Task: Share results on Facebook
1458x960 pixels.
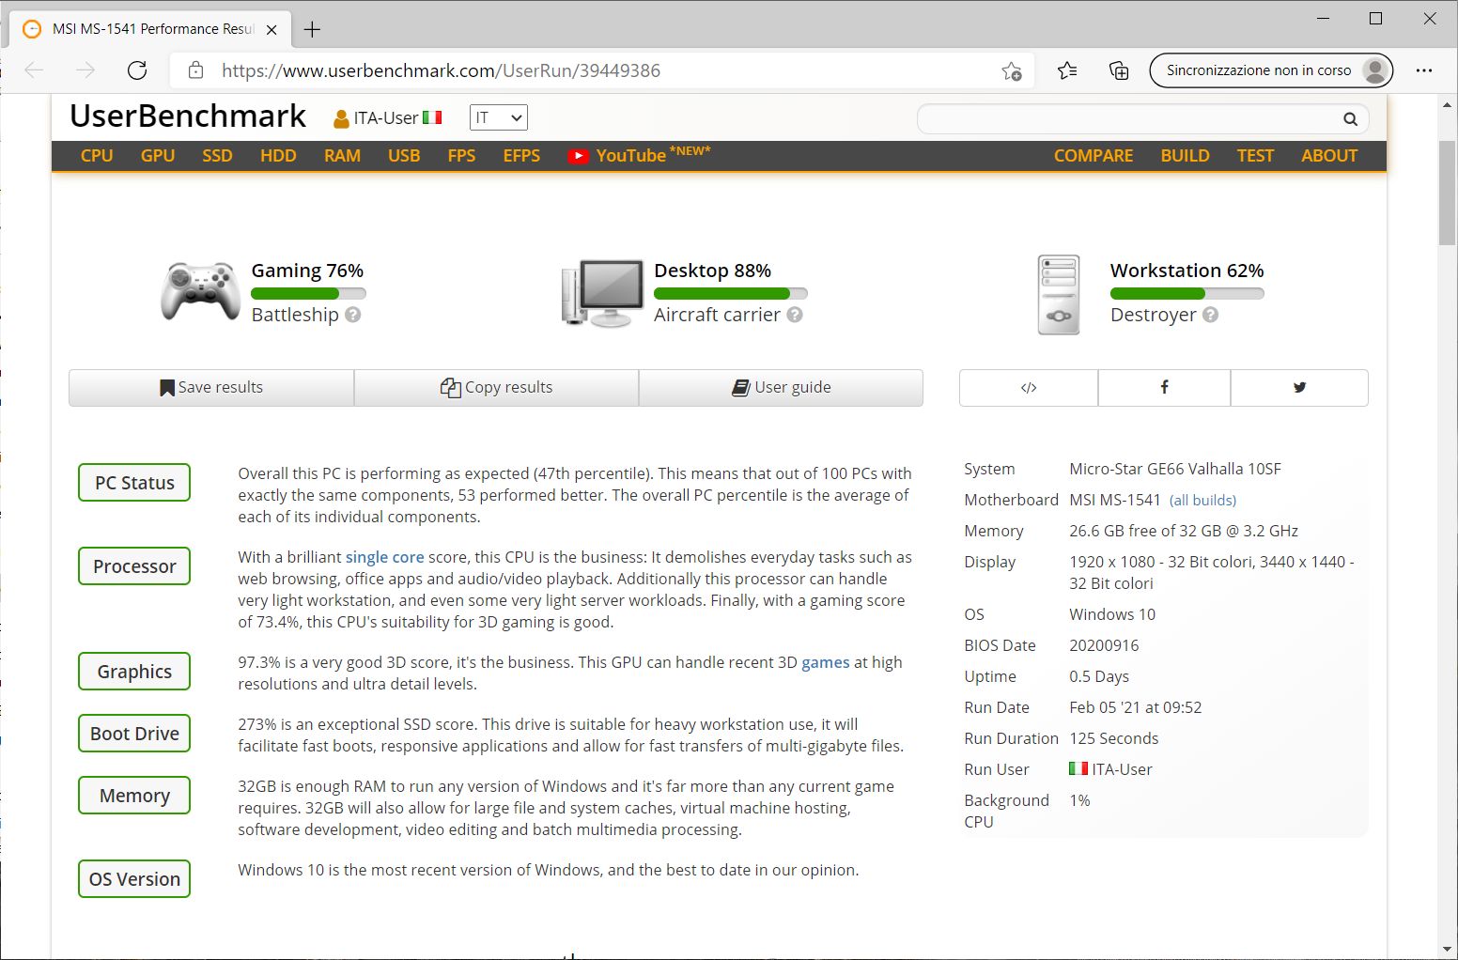Action: [x=1164, y=388]
